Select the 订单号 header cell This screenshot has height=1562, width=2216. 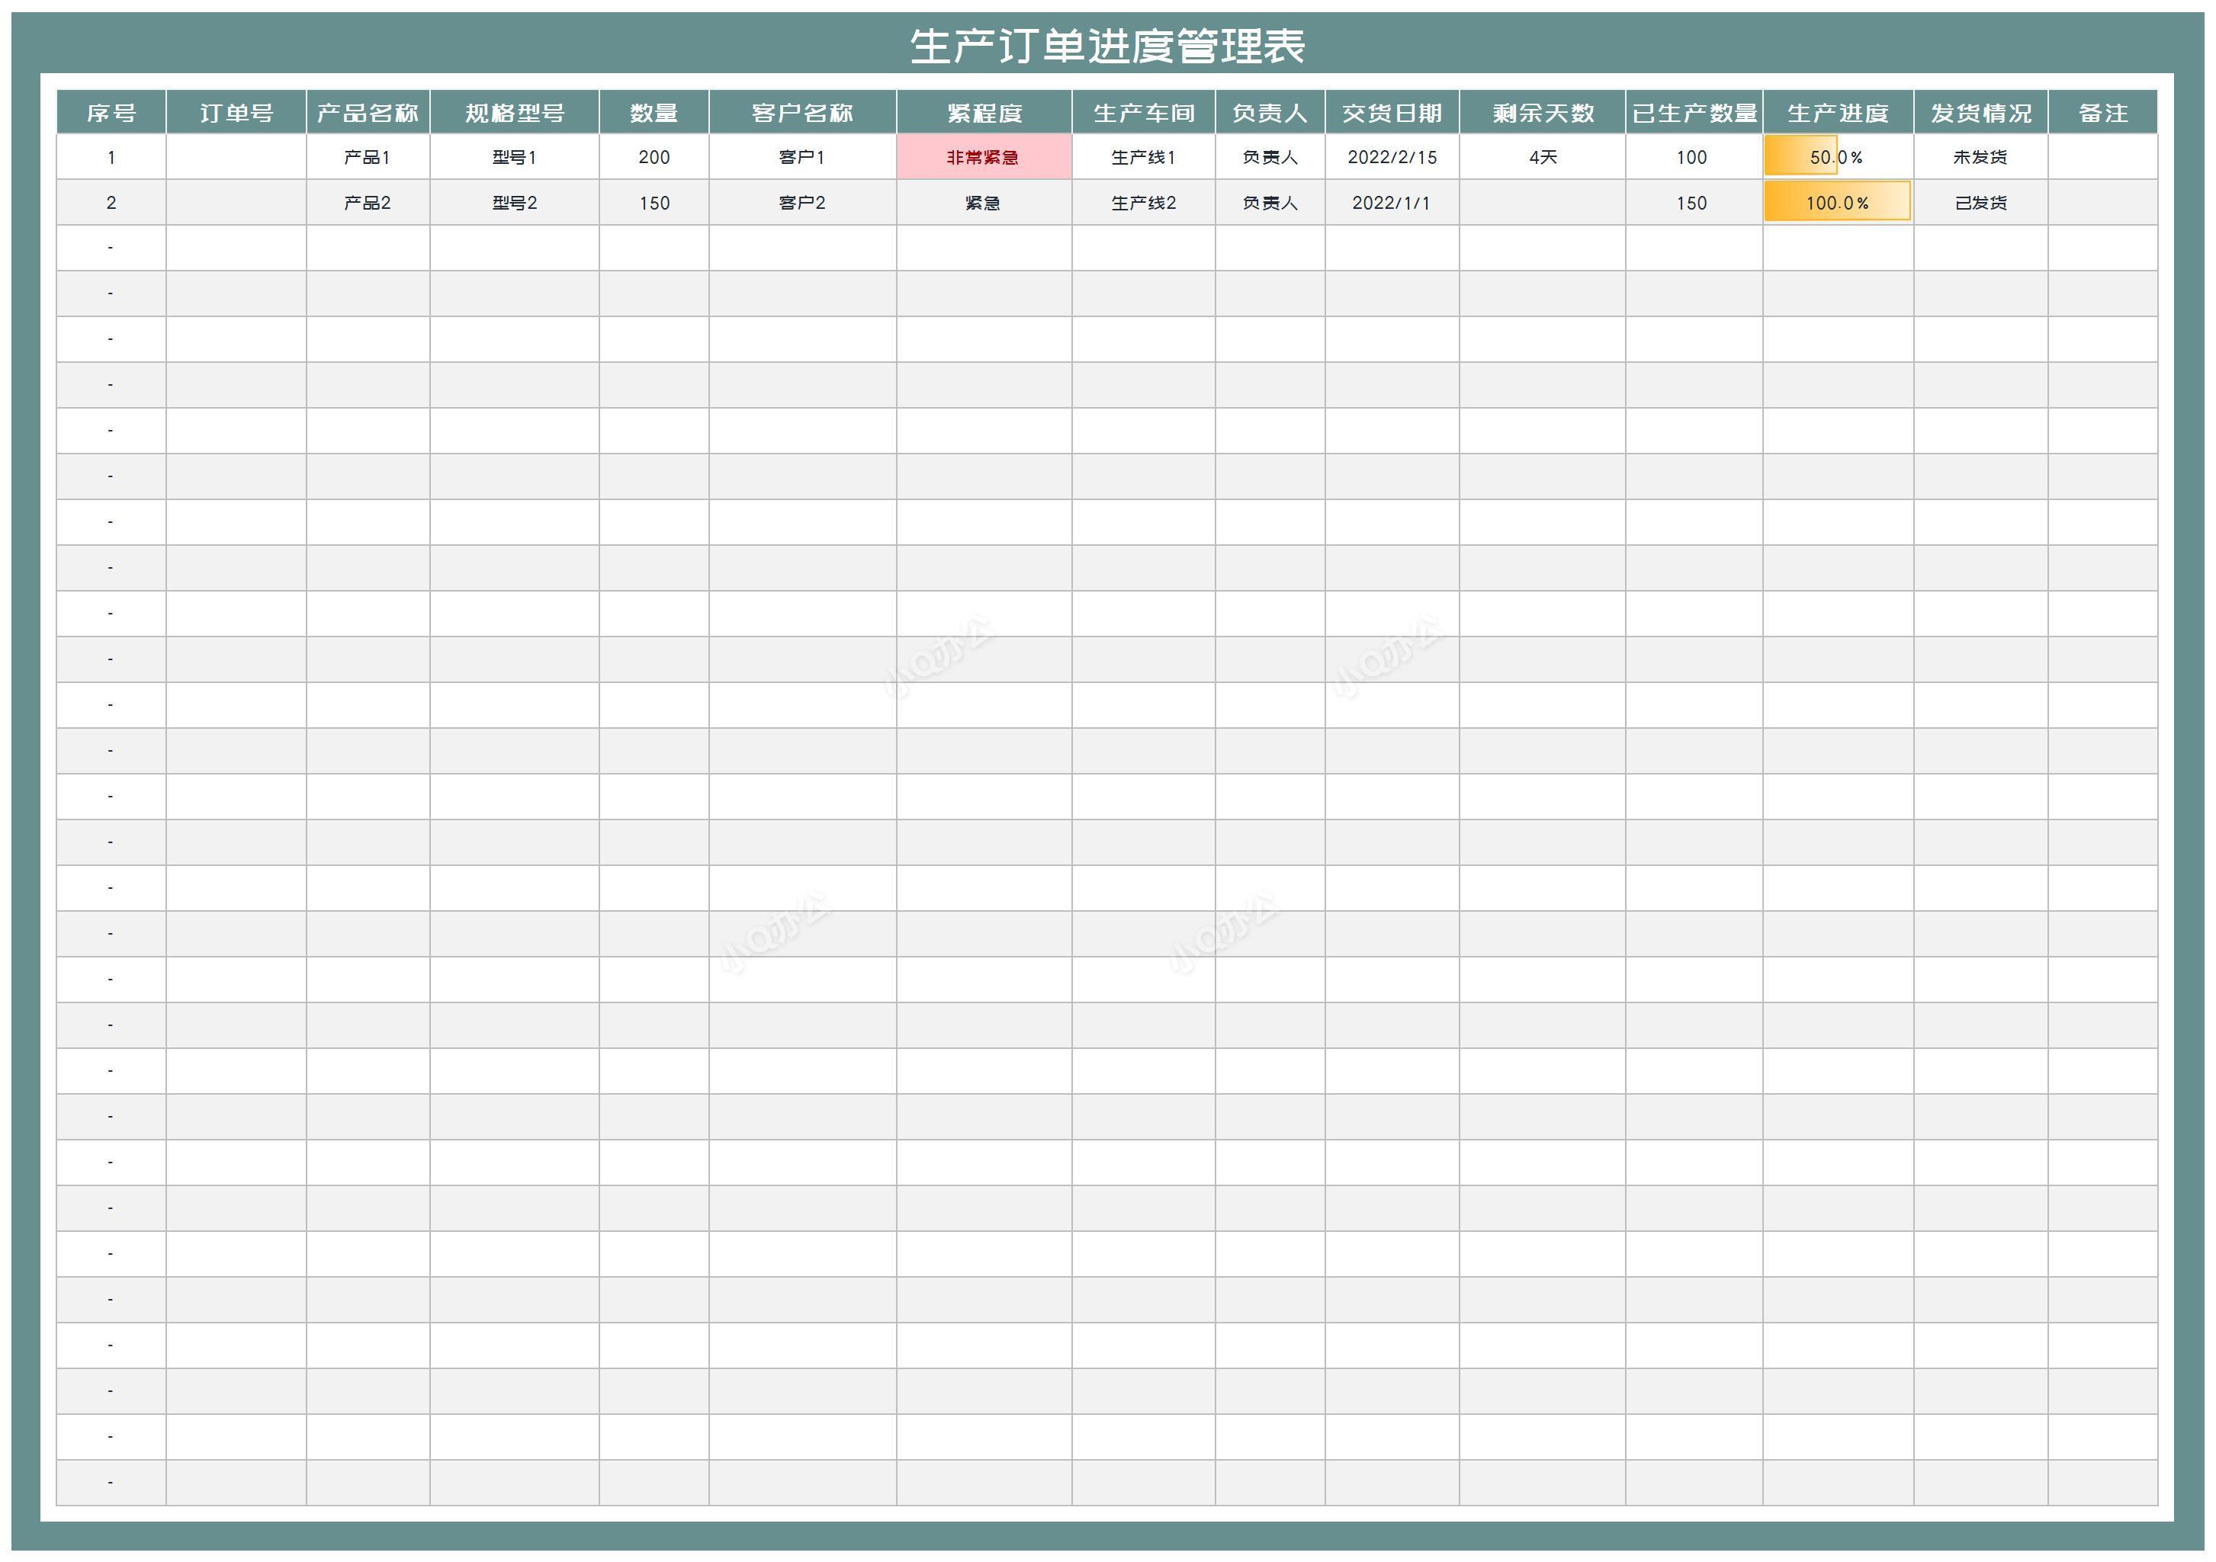pyautogui.click(x=236, y=113)
